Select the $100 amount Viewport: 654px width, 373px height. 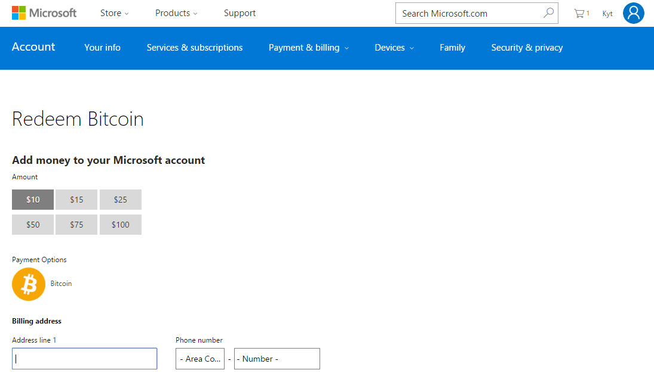click(x=121, y=225)
